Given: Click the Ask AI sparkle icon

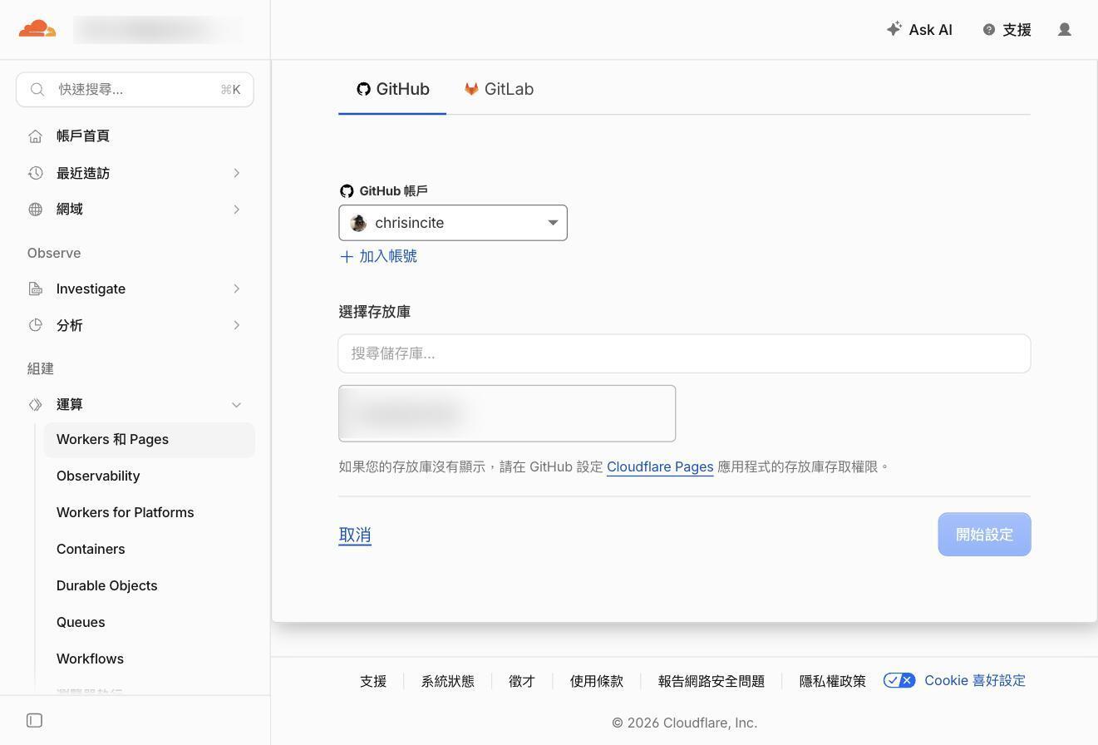Looking at the screenshot, I should [x=894, y=29].
